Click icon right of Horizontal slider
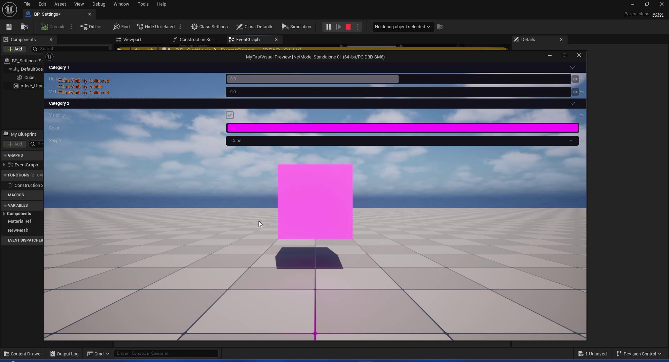Image resolution: width=669 pixels, height=362 pixels. point(575,79)
